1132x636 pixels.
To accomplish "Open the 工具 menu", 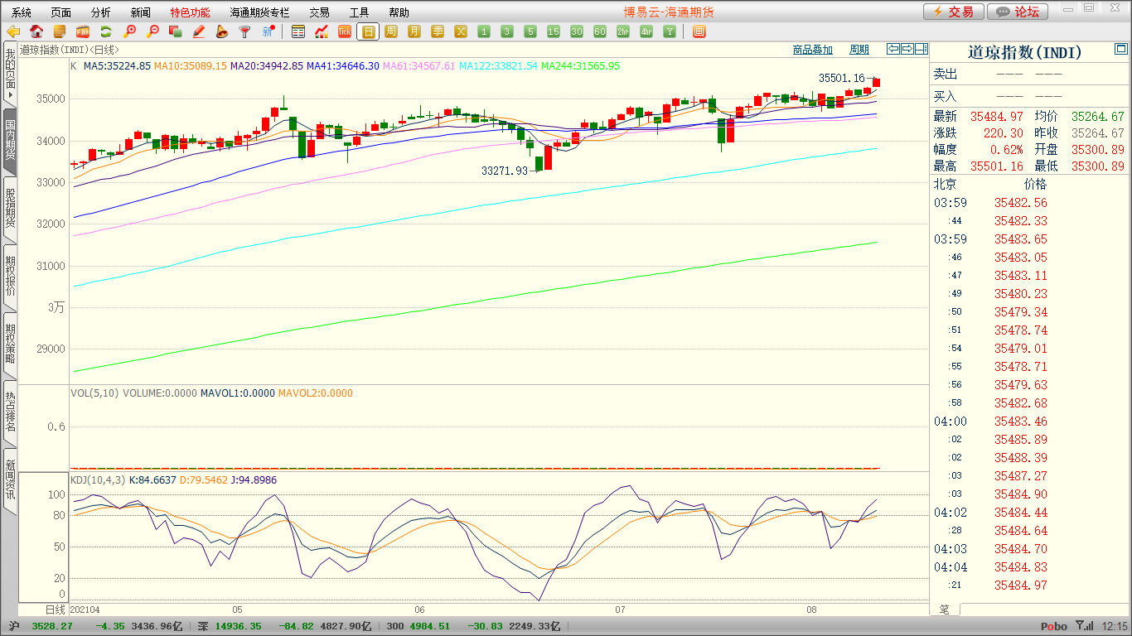I will [359, 12].
